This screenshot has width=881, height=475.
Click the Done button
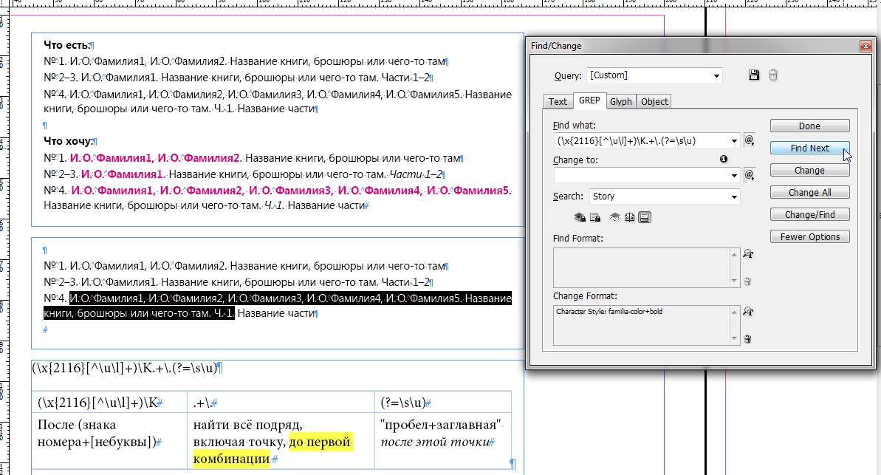click(x=809, y=126)
